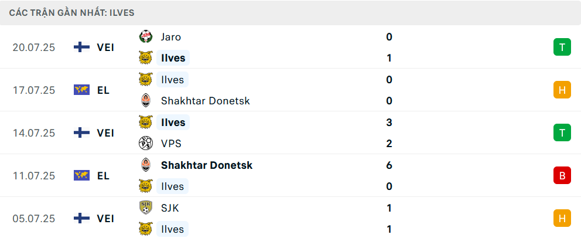The height and width of the screenshot is (238, 581).
Task: Click the Finland flag for the 05.07.25 match
Action: [x=81, y=218]
